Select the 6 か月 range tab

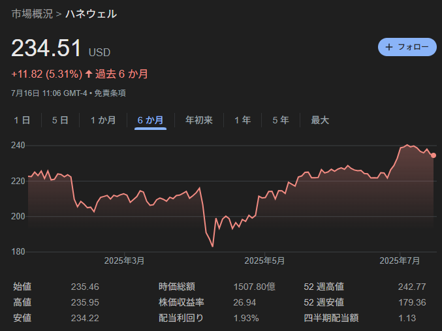point(150,120)
